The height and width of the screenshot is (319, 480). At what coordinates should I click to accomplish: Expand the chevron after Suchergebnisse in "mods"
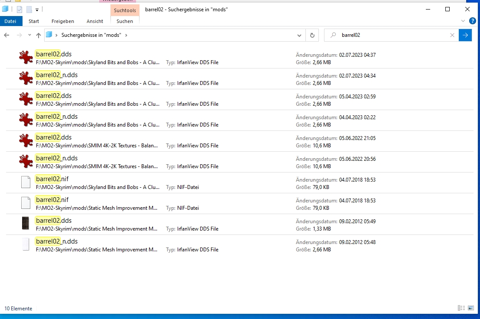click(126, 35)
